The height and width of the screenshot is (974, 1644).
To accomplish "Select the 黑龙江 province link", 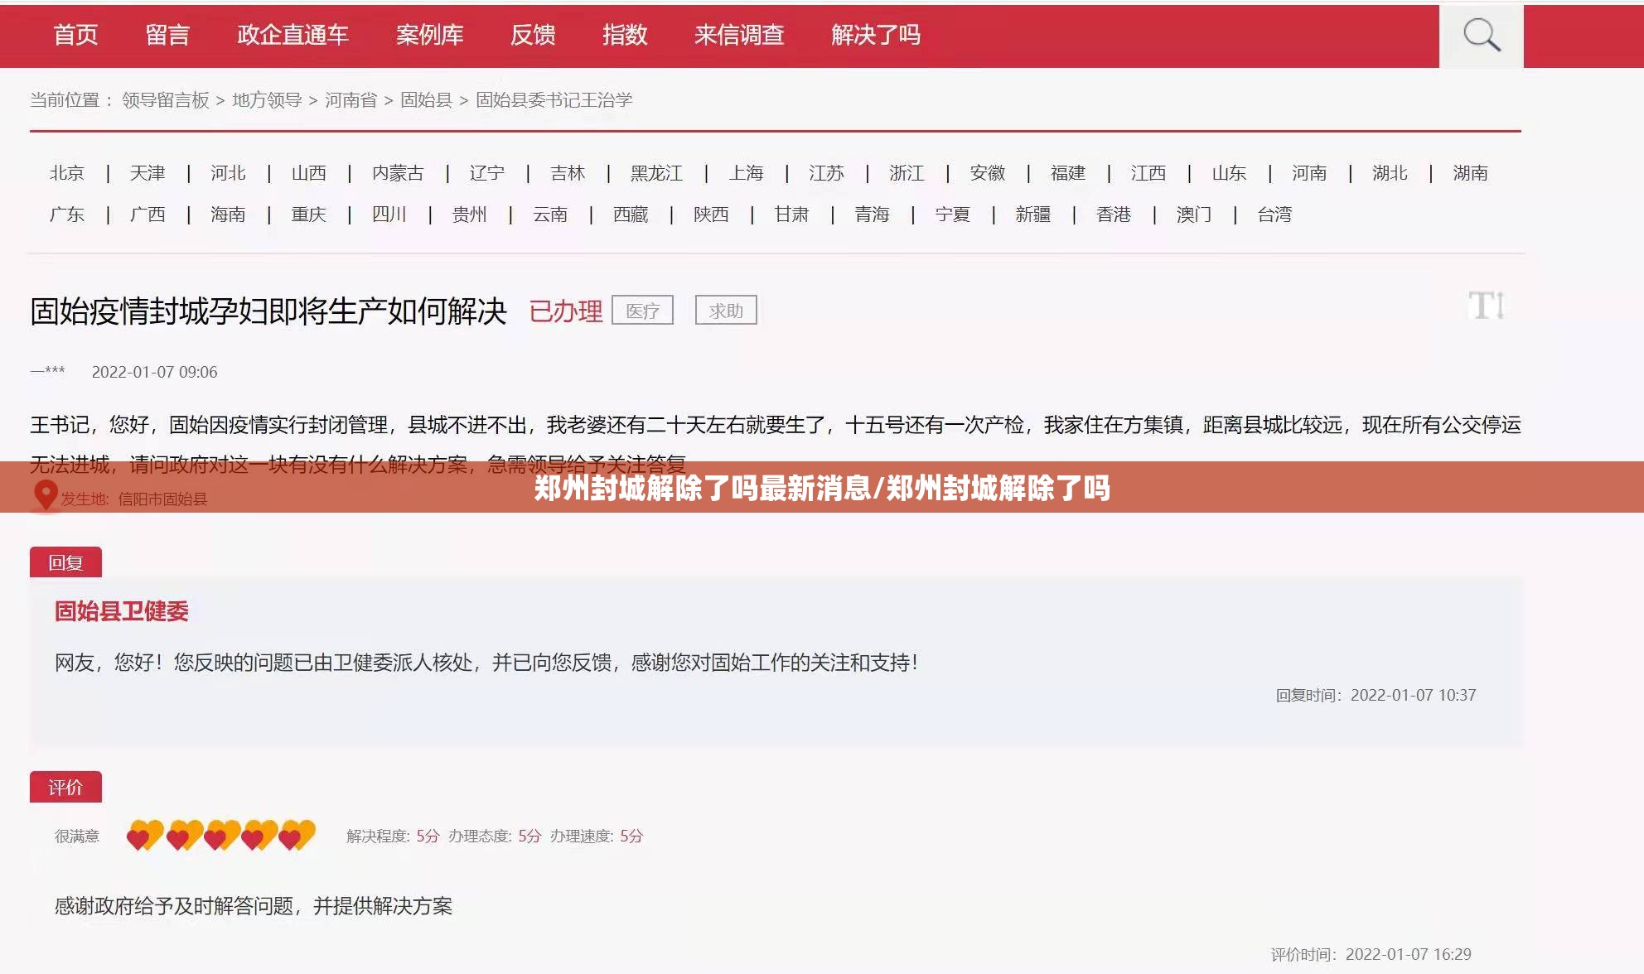I will click(x=656, y=173).
